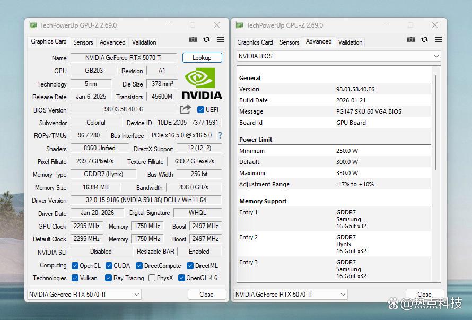The width and height of the screenshot is (472, 320).
Task: Click the BIOS export share arrow icon
Action: pyautogui.click(x=186, y=109)
